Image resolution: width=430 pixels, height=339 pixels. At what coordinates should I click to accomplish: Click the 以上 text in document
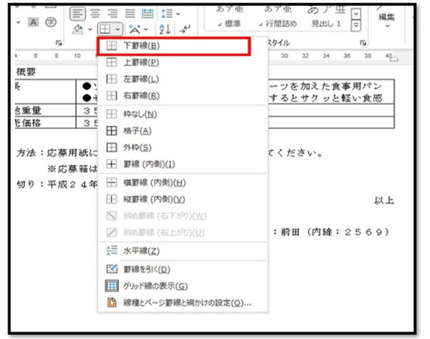click(384, 201)
